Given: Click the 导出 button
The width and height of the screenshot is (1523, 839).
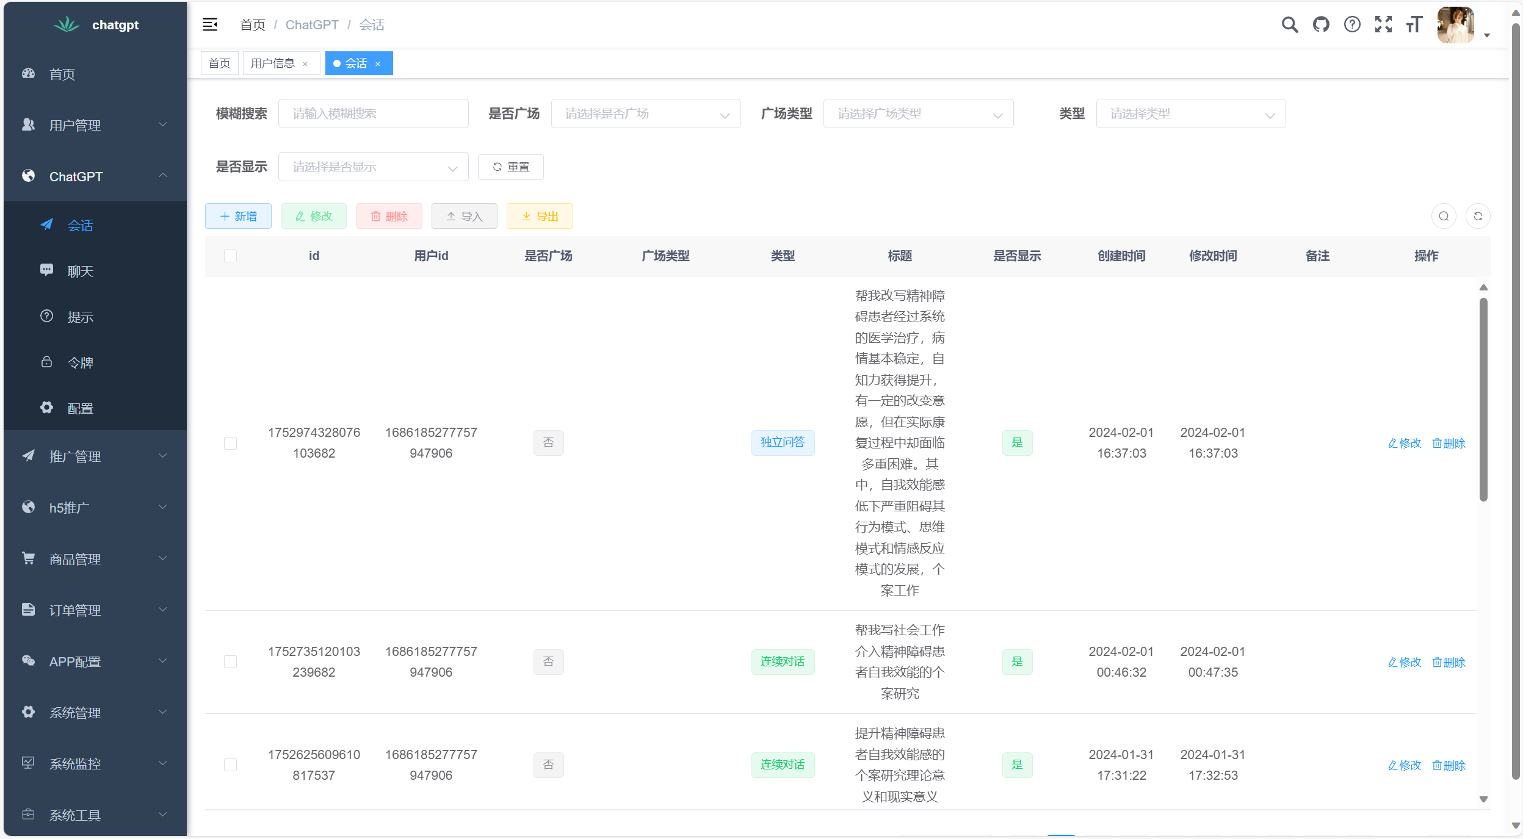Looking at the screenshot, I should coord(540,216).
